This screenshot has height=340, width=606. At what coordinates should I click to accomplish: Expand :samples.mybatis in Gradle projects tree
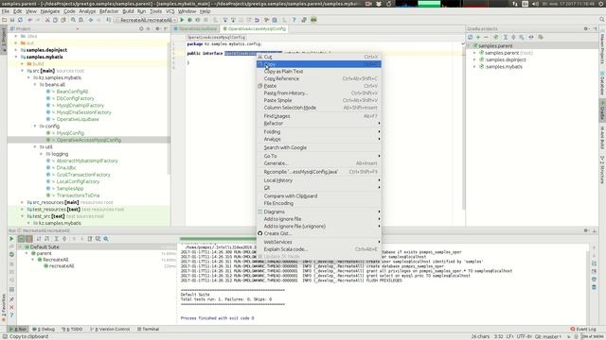coord(475,67)
